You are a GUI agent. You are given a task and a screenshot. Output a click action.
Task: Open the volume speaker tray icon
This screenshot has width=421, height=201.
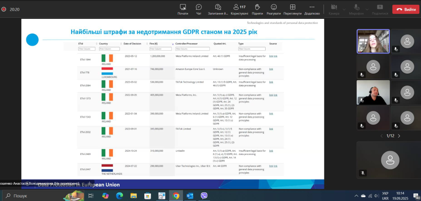(377, 196)
